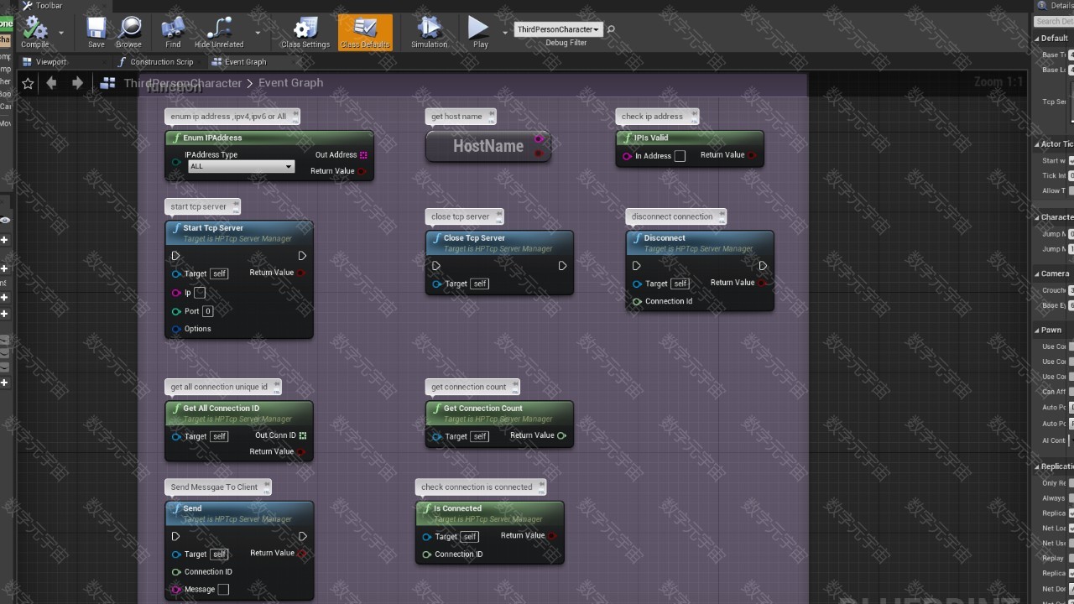Screen dimensions: 1074x604
Task: Browse to asset in Content Browser
Action: pyautogui.click(x=129, y=33)
